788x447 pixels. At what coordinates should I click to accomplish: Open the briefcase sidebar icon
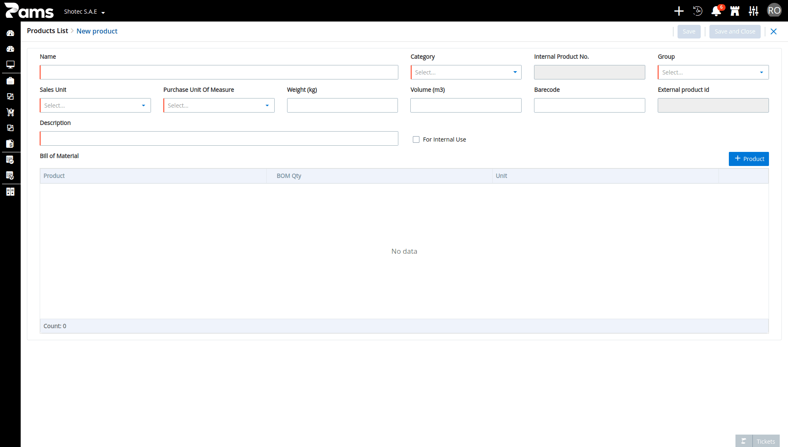[x=10, y=81]
